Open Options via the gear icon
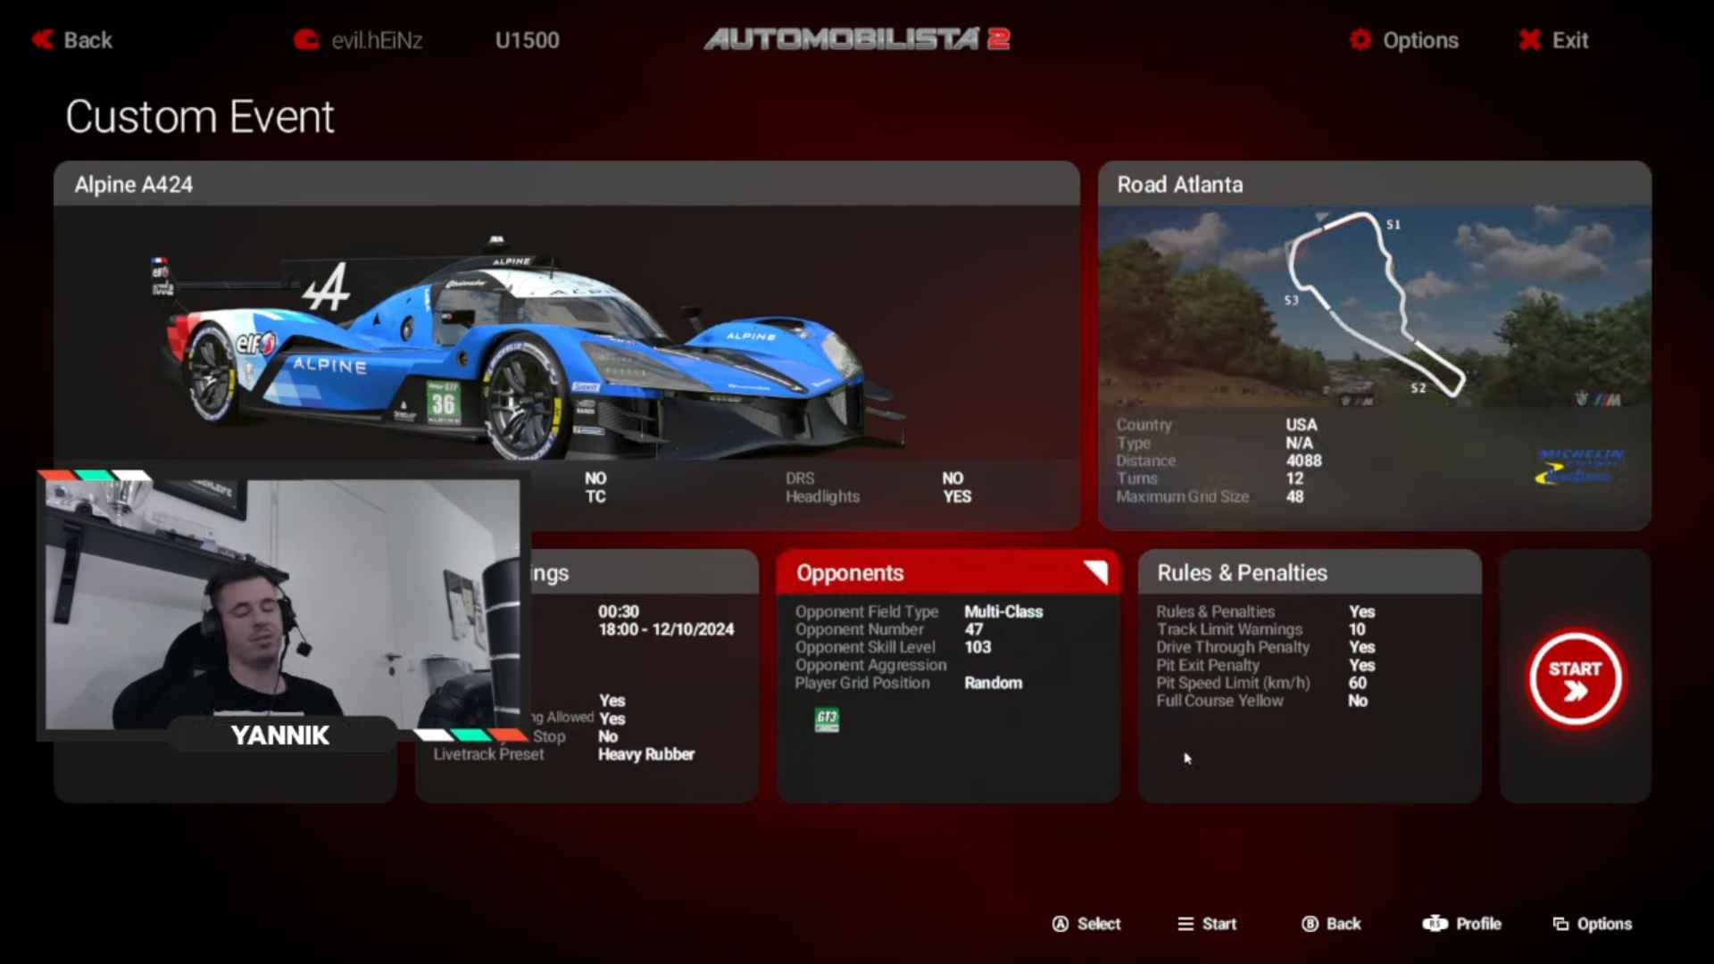 1360,39
